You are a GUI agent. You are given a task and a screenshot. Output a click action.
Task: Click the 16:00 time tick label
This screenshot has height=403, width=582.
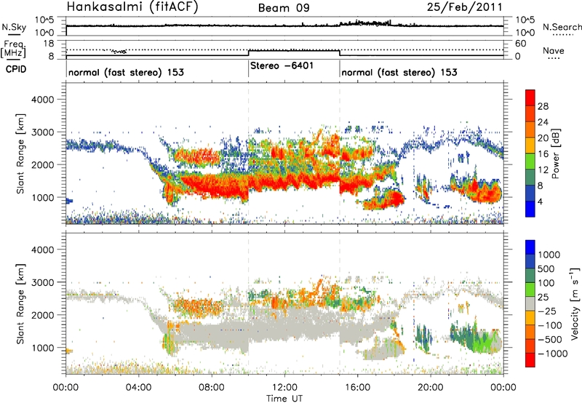357,388
